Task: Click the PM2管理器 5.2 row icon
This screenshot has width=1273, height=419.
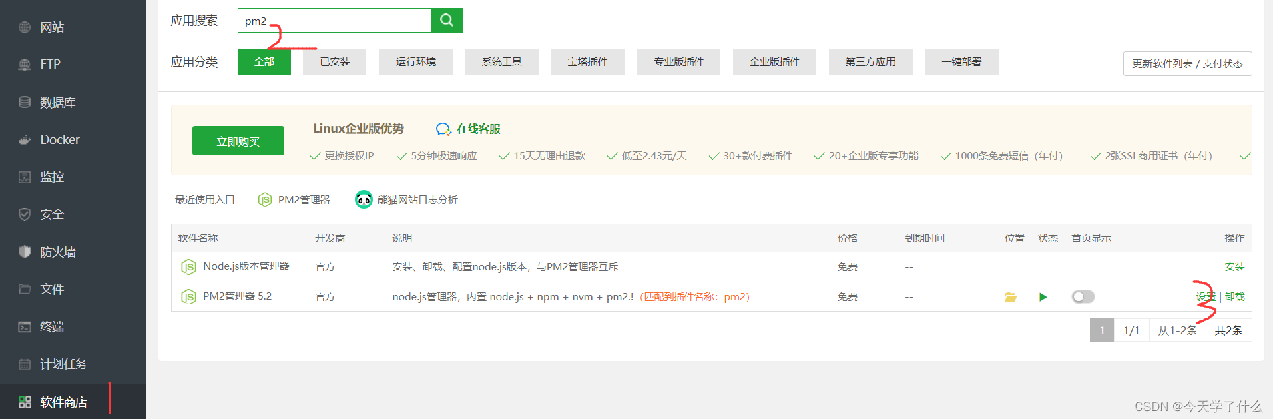Action: (x=188, y=297)
